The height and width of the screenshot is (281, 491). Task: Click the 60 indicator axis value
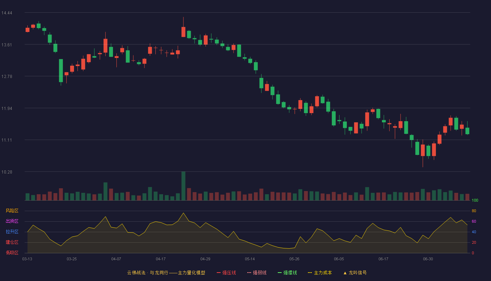[x=474, y=221]
